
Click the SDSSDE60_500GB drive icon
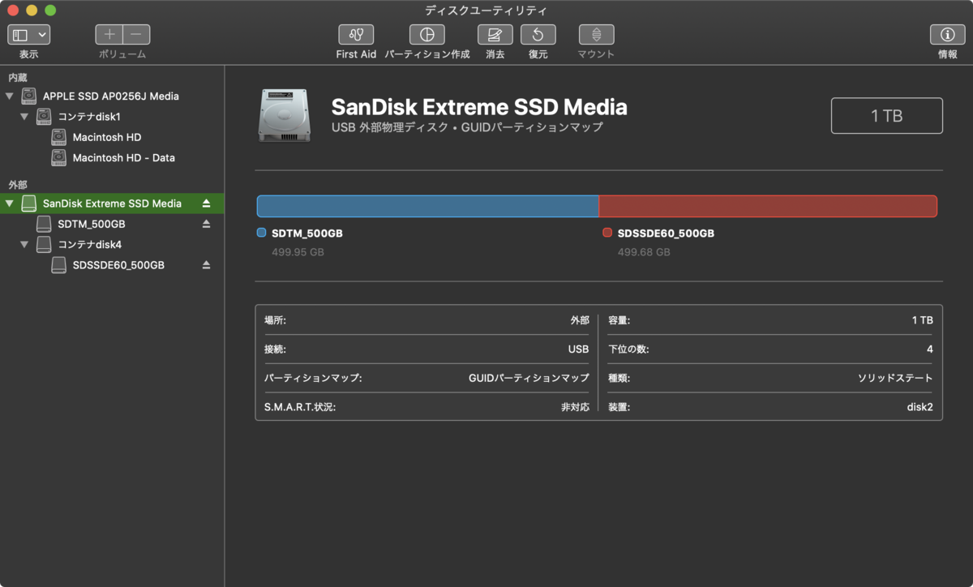(58, 265)
